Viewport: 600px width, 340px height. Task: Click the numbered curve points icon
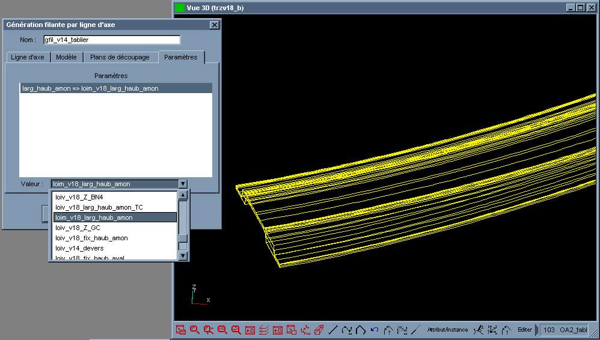[x=479, y=330]
